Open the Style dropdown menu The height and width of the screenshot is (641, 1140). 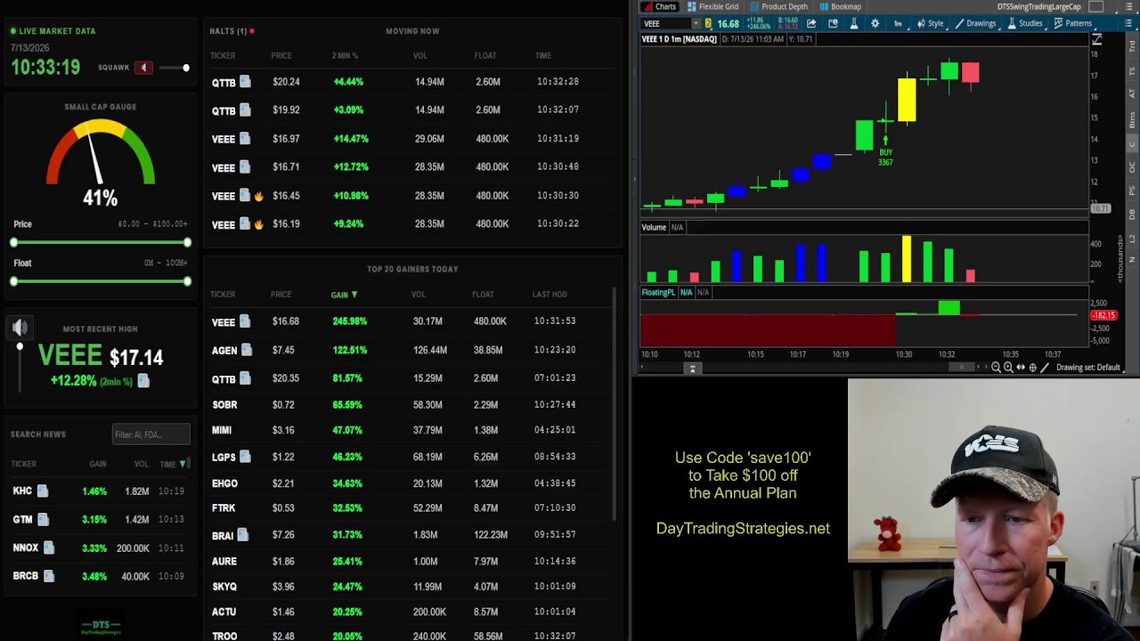click(x=931, y=23)
